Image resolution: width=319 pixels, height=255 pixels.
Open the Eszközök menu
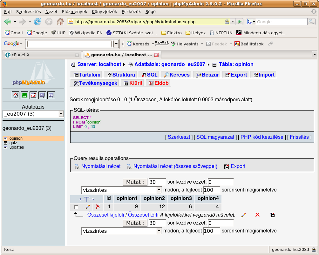[131, 11]
